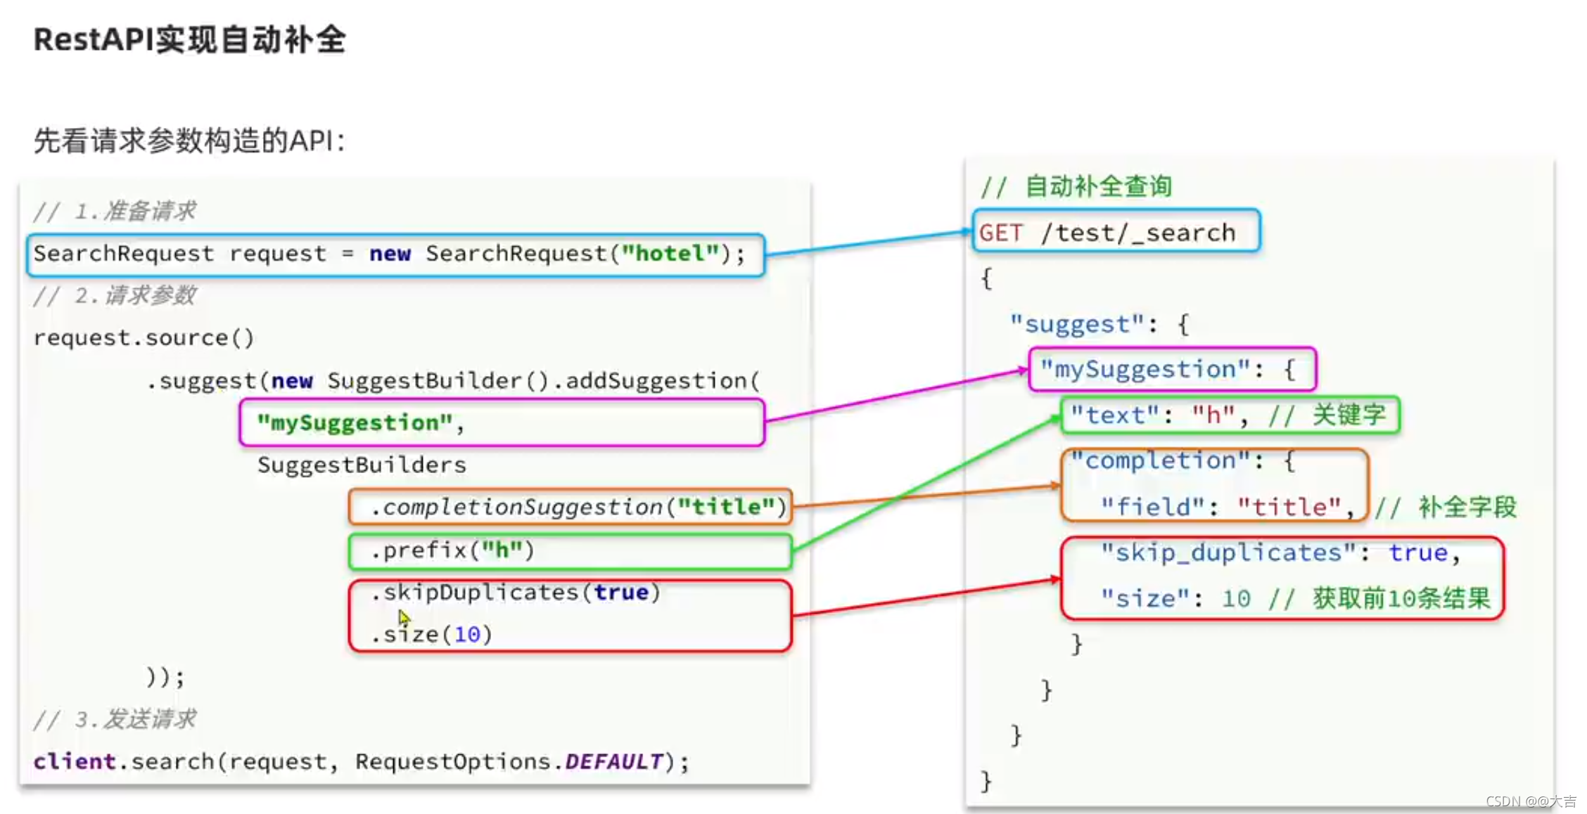Click the comment "// 1.准备请求"

tap(115, 211)
